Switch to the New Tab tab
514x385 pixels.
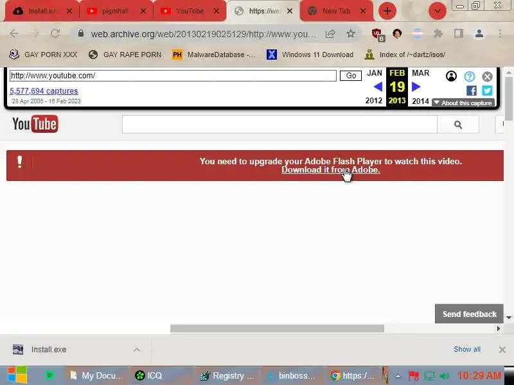click(x=336, y=11)
